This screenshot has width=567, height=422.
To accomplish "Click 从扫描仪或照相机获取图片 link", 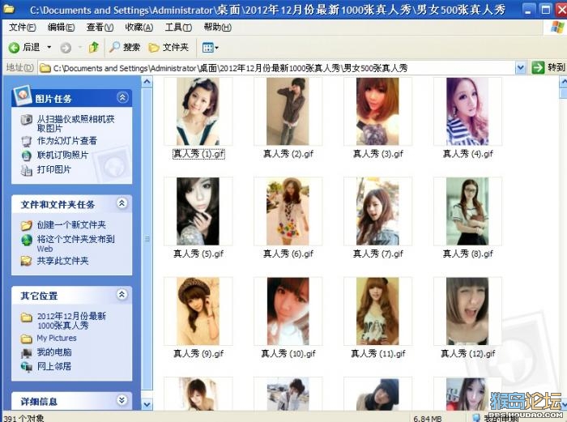I will click(75, 124).
